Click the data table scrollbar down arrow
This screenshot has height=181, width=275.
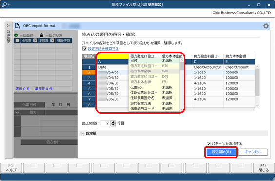click(x=257, y=106)
